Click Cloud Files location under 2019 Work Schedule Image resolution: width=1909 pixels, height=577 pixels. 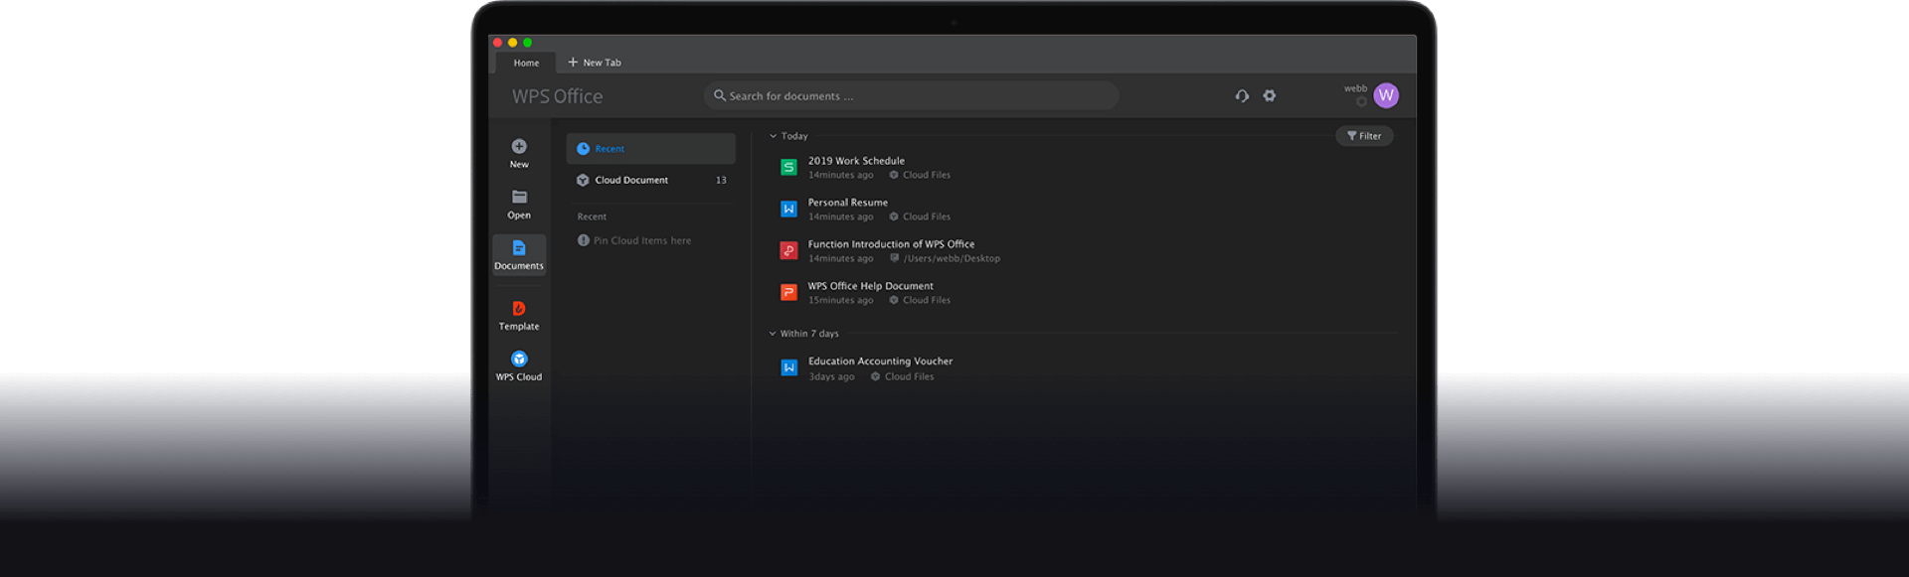(x=927, y=176)
